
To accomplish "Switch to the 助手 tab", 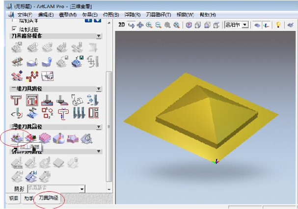I will [x=28, y=198].
